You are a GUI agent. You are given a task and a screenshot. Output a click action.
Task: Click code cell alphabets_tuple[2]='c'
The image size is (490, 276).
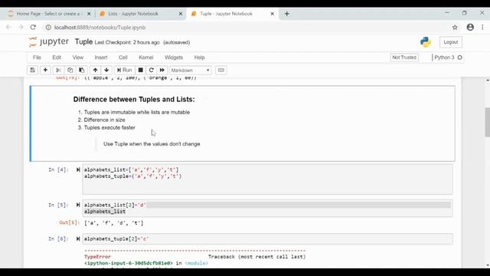pyautogui.click(x=267, y=238)
